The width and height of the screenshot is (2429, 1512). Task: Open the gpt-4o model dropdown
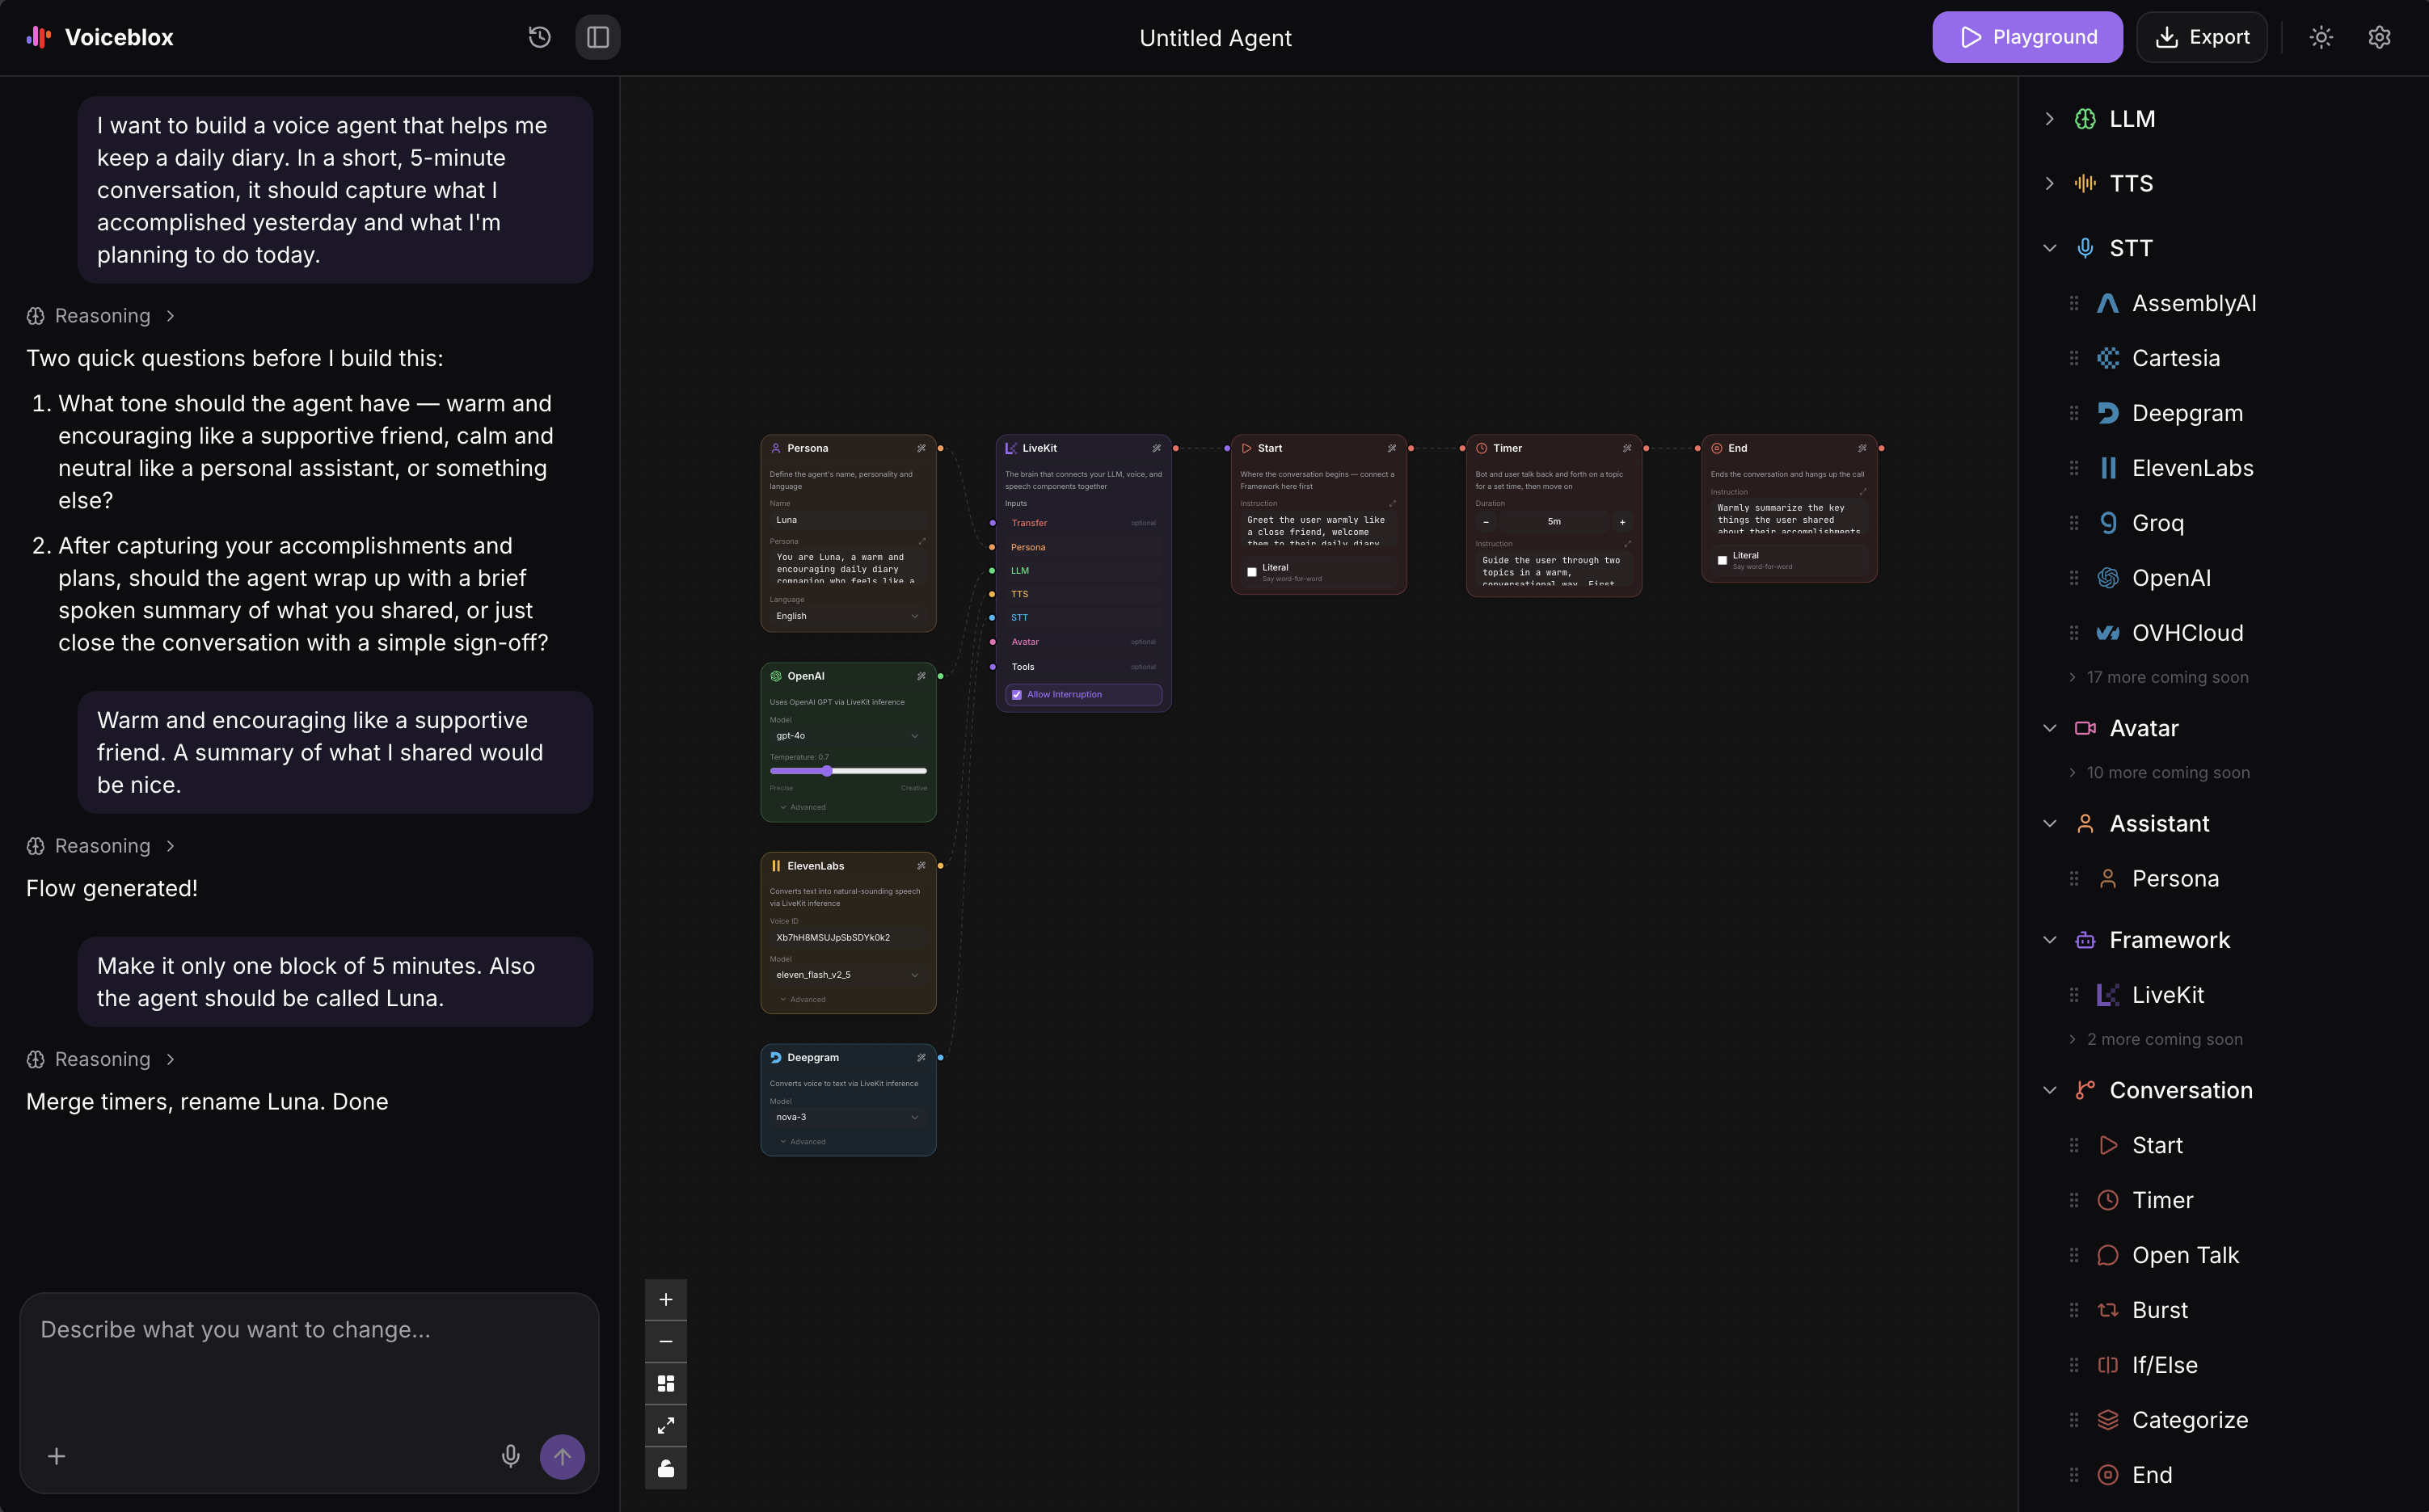pyautogui.click(x=847, y=735)
